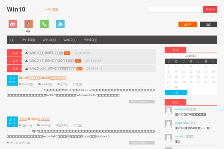Image resolution: width=224 pixels, height=149 pixels.
Task: Select the recent comments sidebar tab header
Action: click(x=175, y=102)
